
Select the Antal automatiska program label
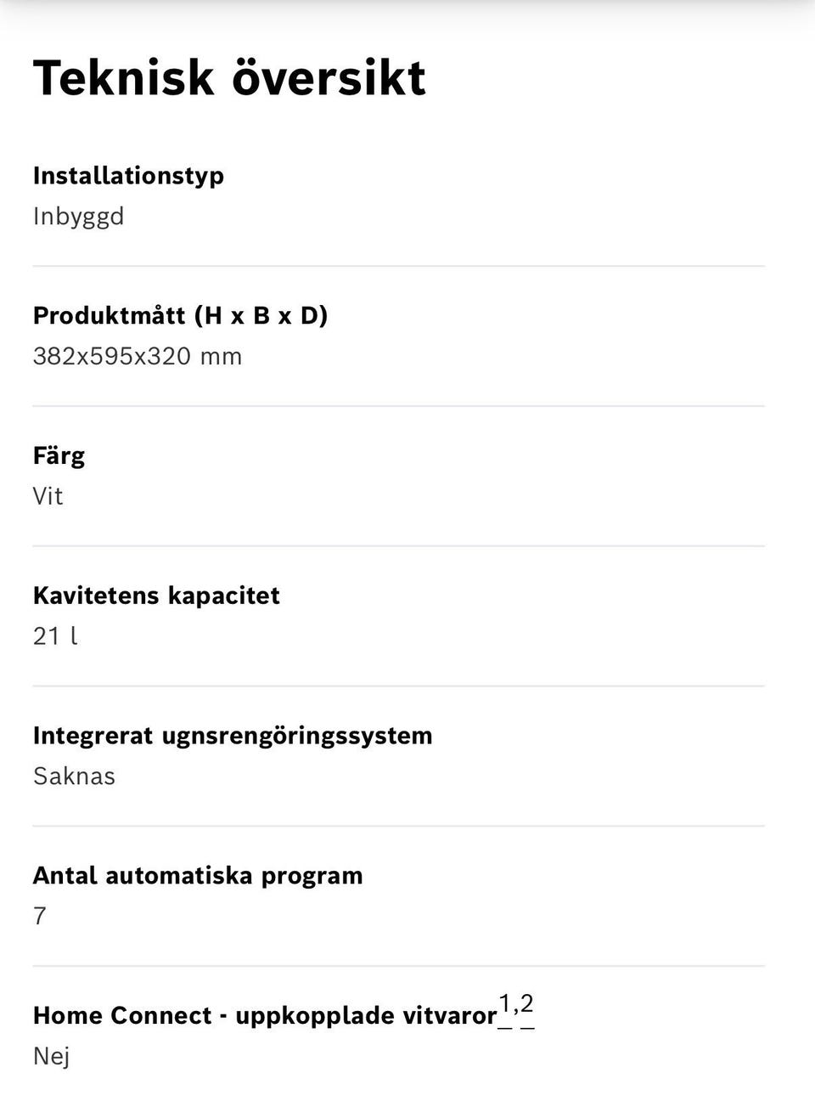pos(198,876)
